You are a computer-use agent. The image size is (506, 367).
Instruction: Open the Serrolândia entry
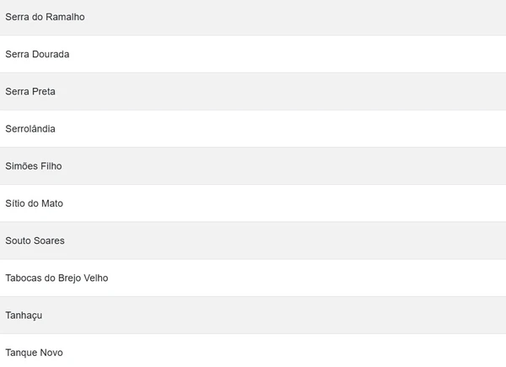(x=30, y=128)
